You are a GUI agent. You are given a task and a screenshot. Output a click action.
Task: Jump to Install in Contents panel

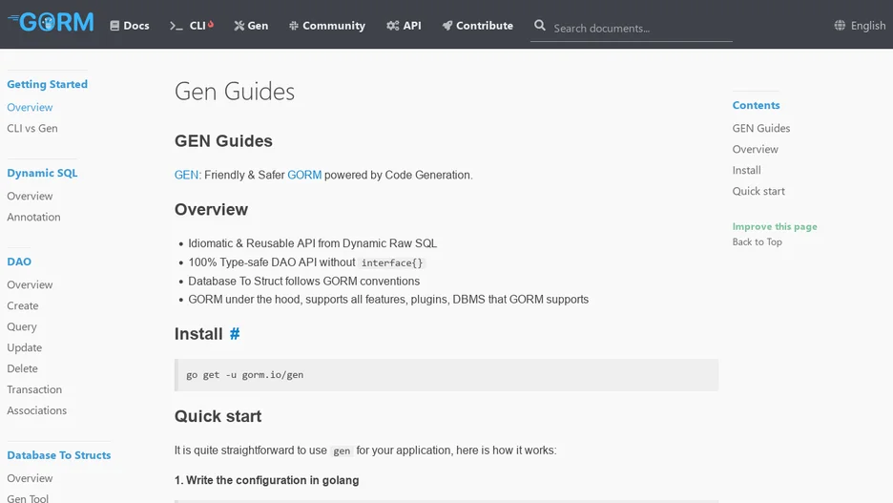[x=747, y=170]
